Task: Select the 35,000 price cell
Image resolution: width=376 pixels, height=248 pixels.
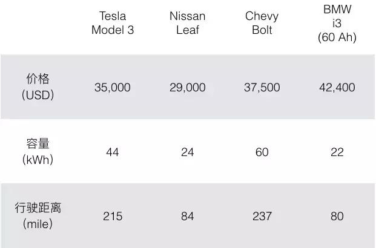Action: (x=113, y=88)
